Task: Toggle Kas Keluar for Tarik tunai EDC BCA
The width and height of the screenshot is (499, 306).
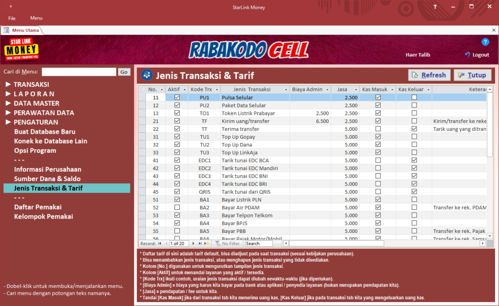Action: [414, 160]
